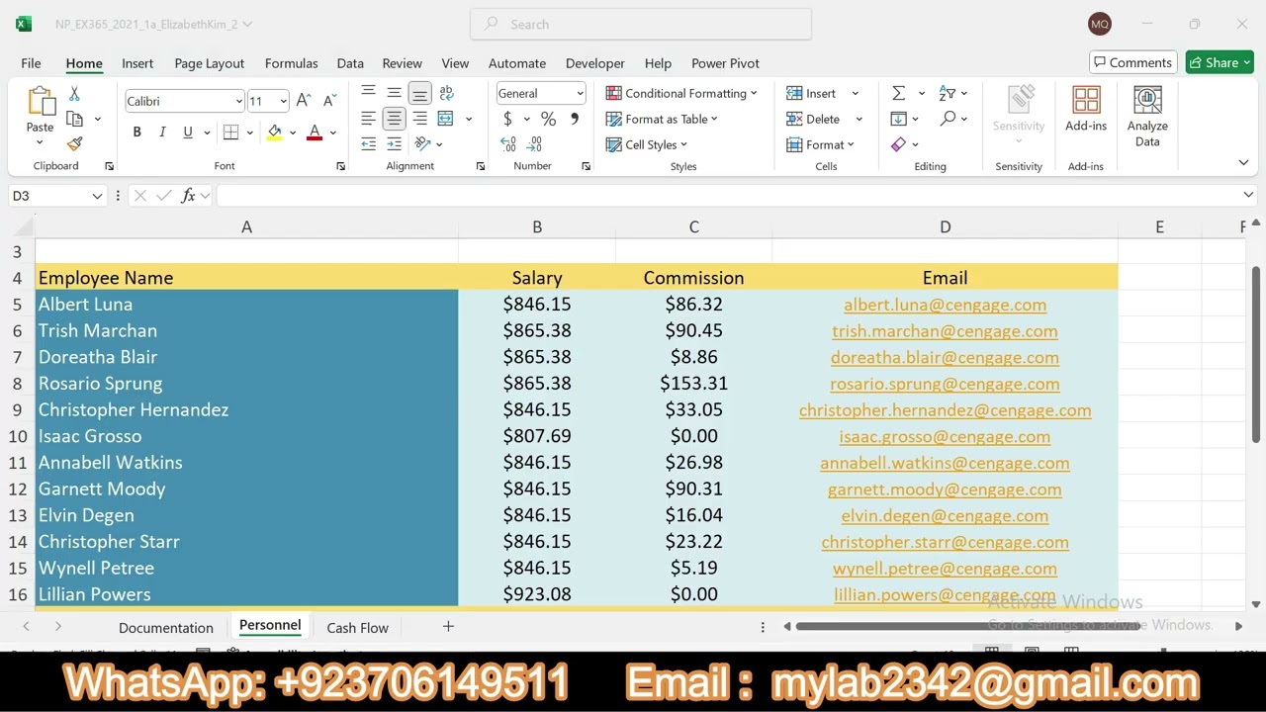The width and height of the screenshot is (1266, 712).
Task: Toggle Align Right
Action: click(419, 119)
